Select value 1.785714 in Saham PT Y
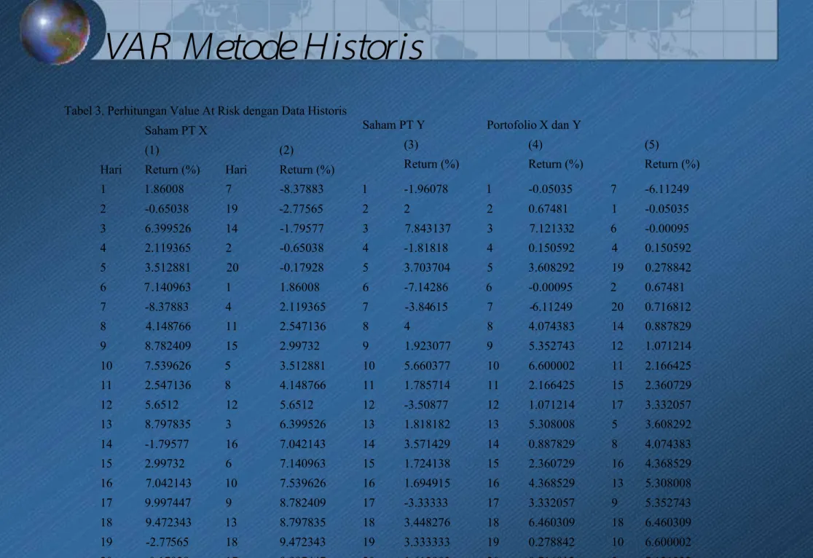The image size is (813, 558). 427,385
